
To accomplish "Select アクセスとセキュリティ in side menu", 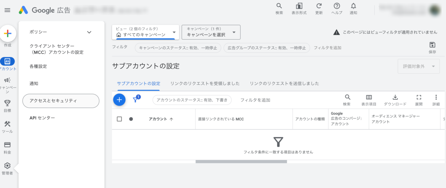I will click(x=61, y=100).
